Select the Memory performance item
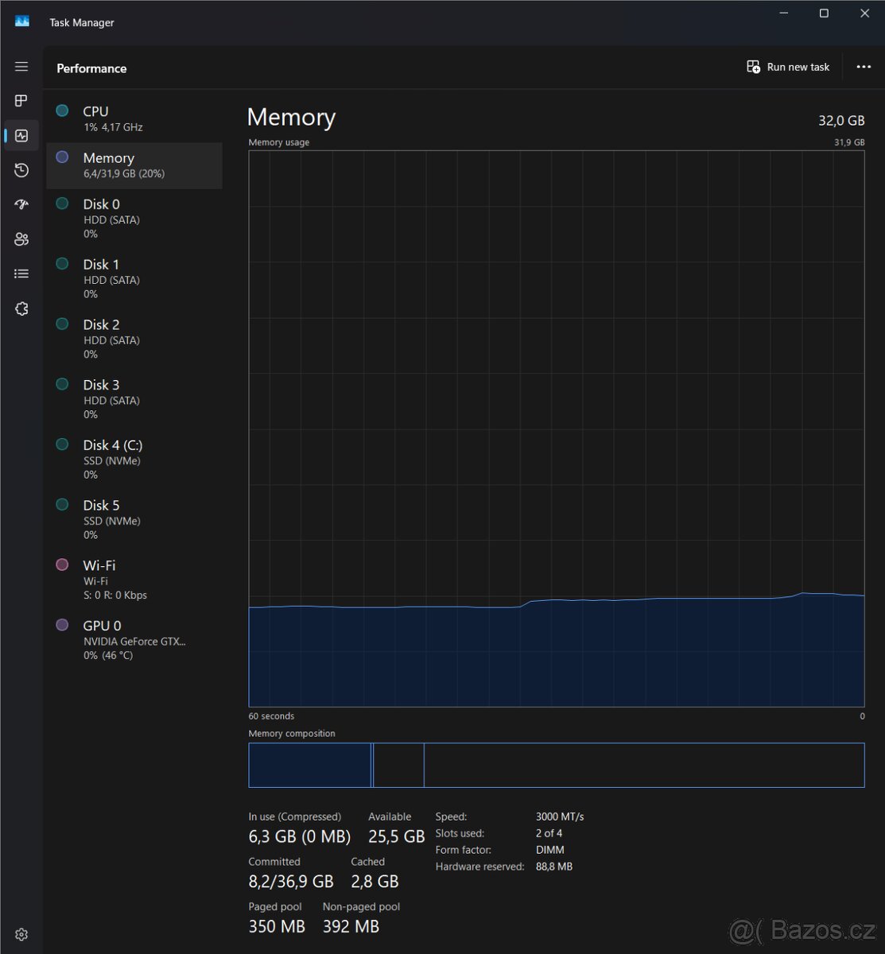This screenshot has width=885, height=954. pyautogui.click(x=134, y=165)
